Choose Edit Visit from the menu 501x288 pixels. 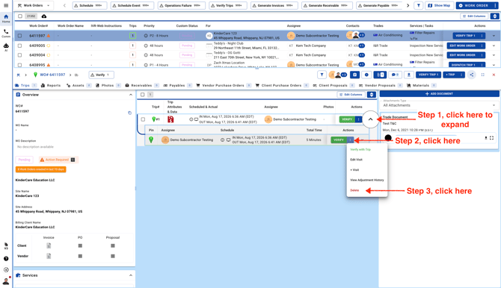356,160
